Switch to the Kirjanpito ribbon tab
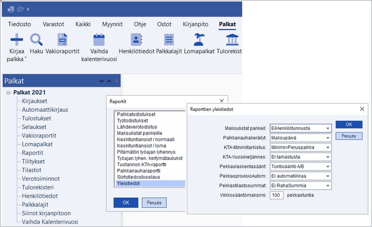Screen dimensions: 372x227 click(x=195, y=24)
